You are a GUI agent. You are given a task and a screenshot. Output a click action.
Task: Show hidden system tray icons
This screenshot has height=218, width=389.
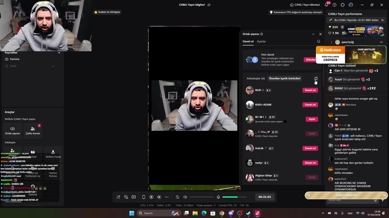pyautogui.click(x=323, y=213)
